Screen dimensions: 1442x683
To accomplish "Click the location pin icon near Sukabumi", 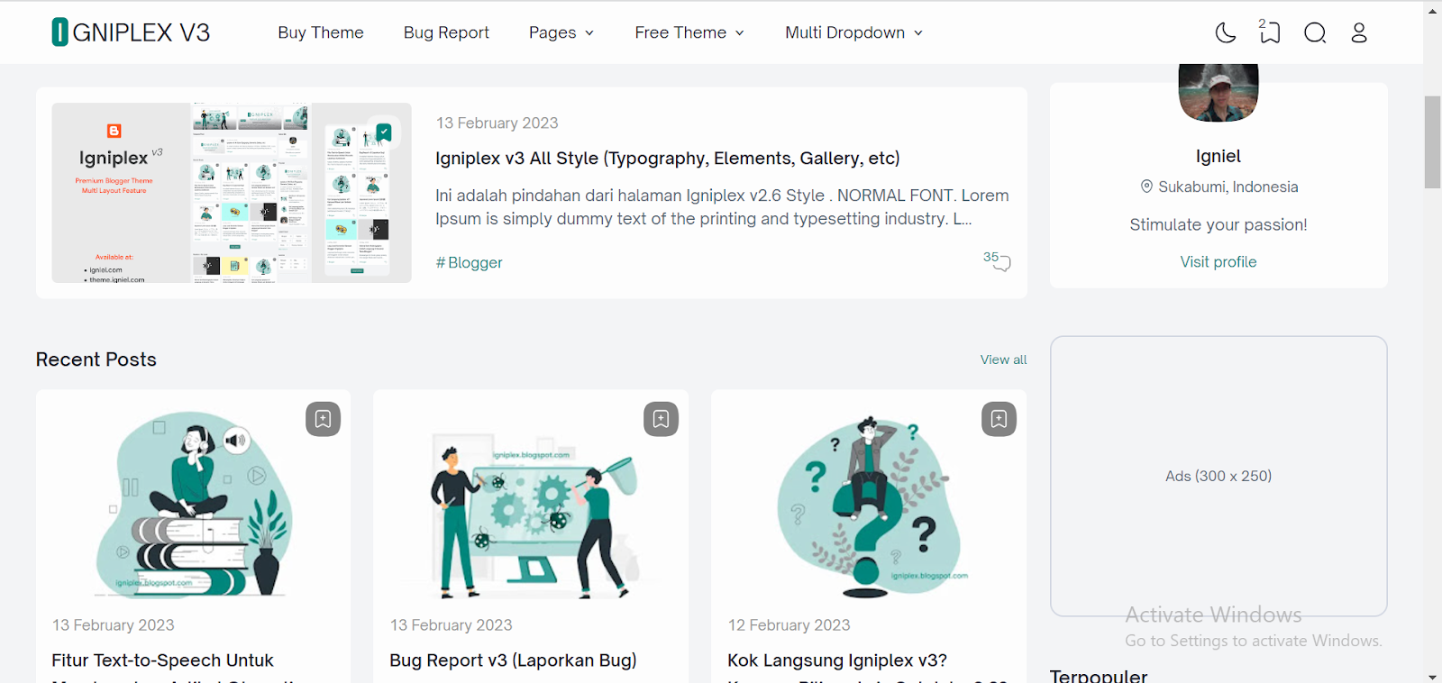I will [x=1146, y=187].
